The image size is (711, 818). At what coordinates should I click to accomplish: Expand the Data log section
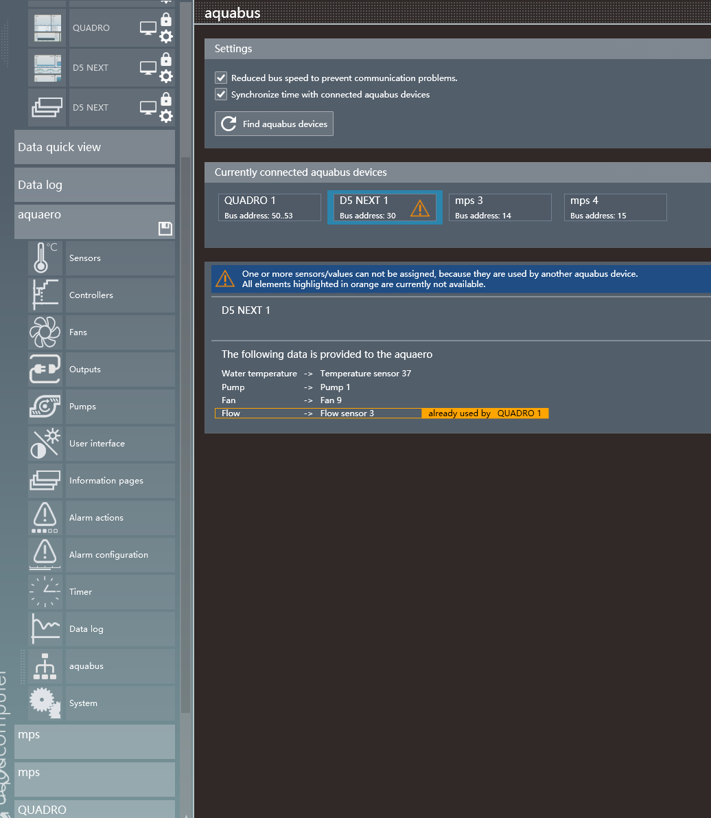95,185
